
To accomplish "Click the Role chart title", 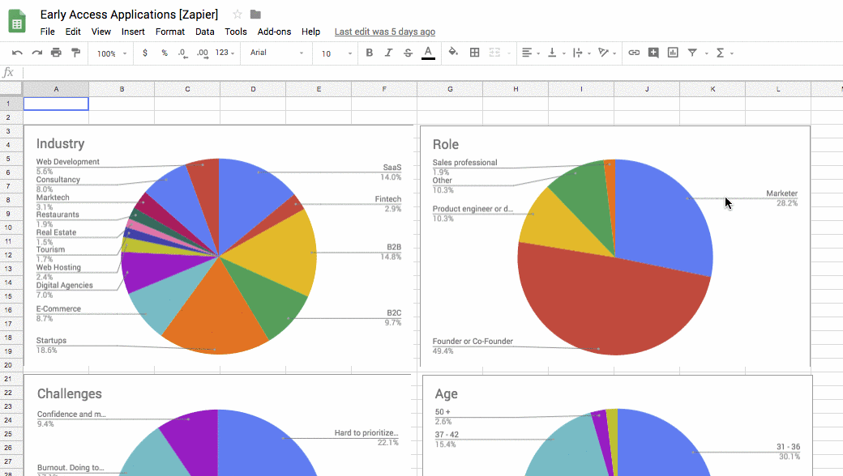I will click(446, 144).
